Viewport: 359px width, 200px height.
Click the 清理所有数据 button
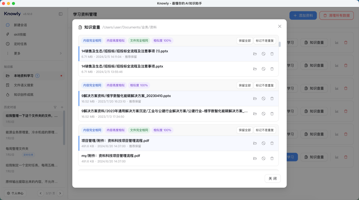coord(336,16)
